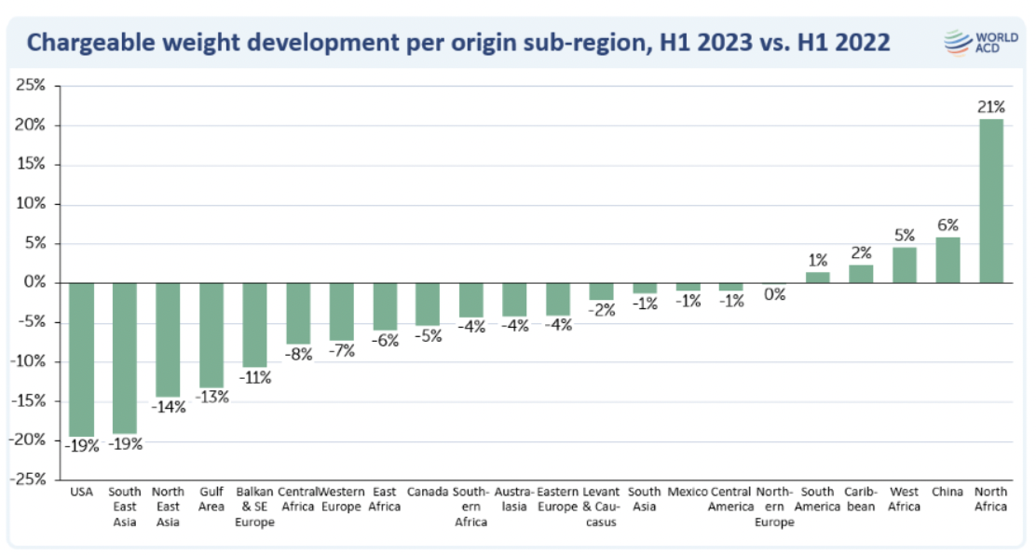Click the WorldACD logo
This screenshot has width=1036, height=555.
point(980,42)
